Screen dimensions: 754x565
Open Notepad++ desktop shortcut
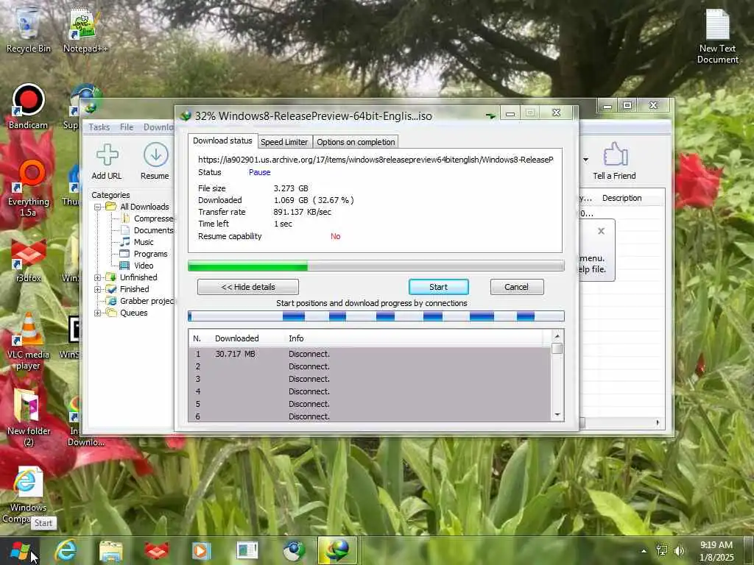coord(85,29)
